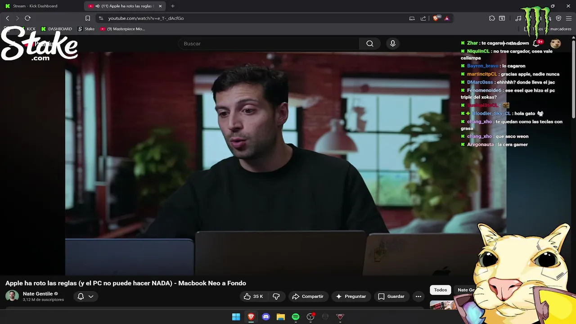
Task: Open Brave Rewards triangle icon
Action: tap(447, 18)
